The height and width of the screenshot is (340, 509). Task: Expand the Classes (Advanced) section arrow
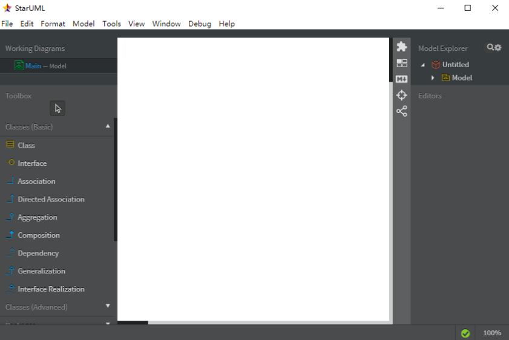(108, 306)
